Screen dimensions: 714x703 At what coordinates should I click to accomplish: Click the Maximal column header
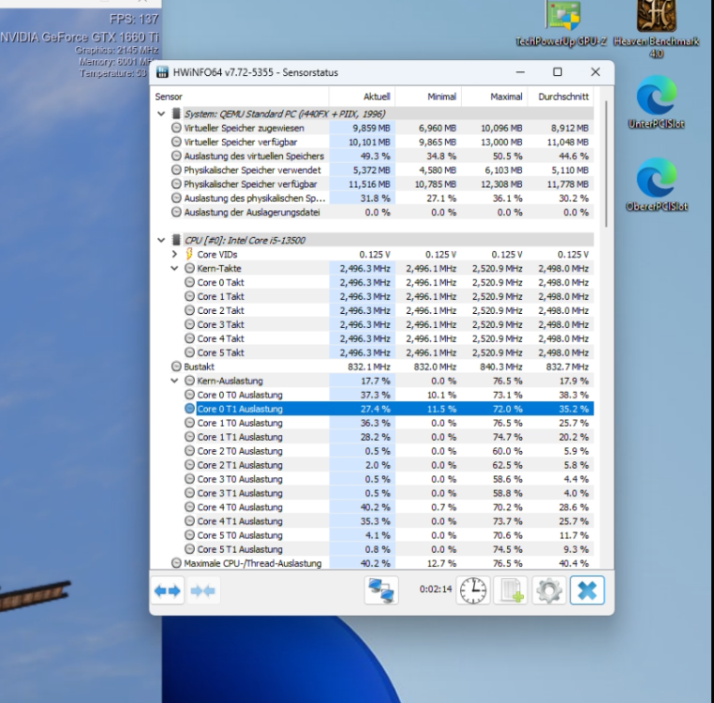tap(495, 97)
